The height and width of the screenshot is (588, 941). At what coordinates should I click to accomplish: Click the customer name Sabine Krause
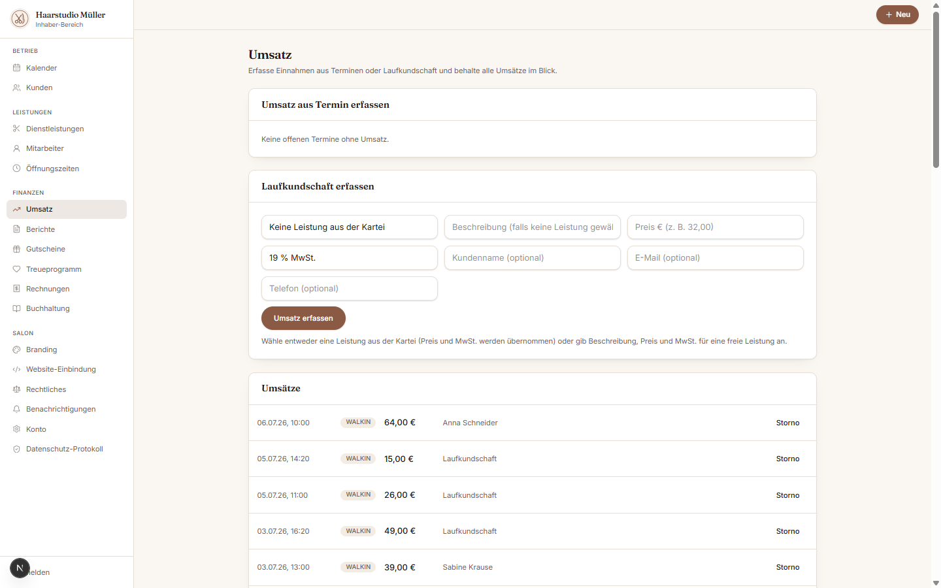[x=467, y=567]
